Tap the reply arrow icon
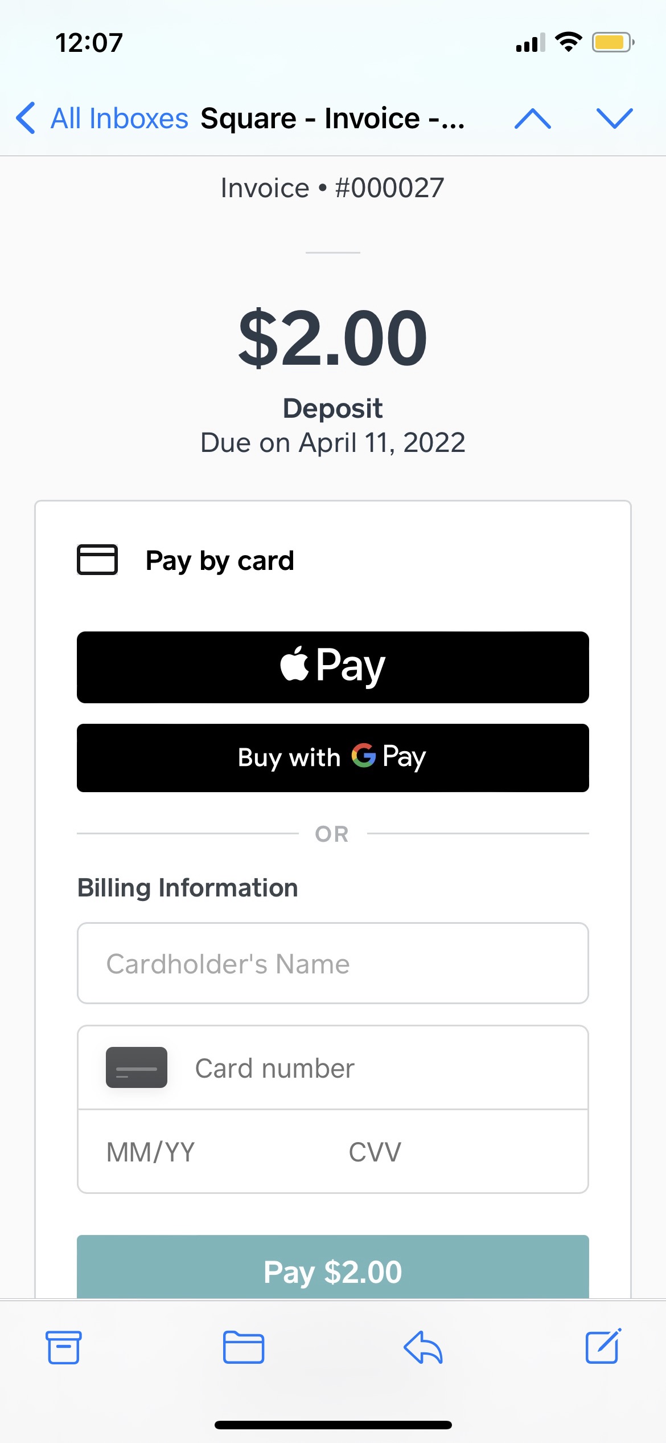The image size is (666, 1443). click(423, 1347)
